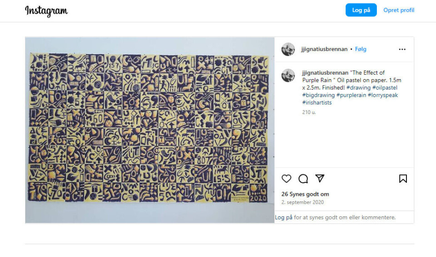Open comments via the speech bubble icon
The height and width of the screenshot is (257, 436).
click(x=303, y=179)
